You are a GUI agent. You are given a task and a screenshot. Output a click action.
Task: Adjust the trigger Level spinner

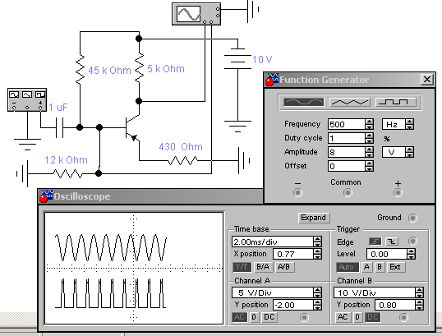tap(412, 254)
